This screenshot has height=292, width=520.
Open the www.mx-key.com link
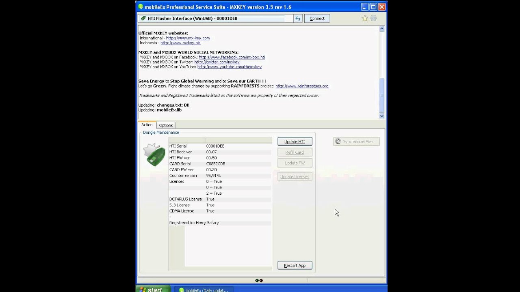click(x=188, y=38)
